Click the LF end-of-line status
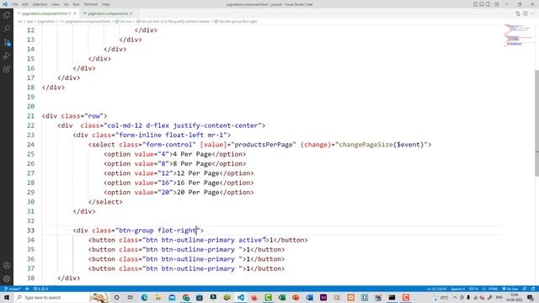 [483, 289]
